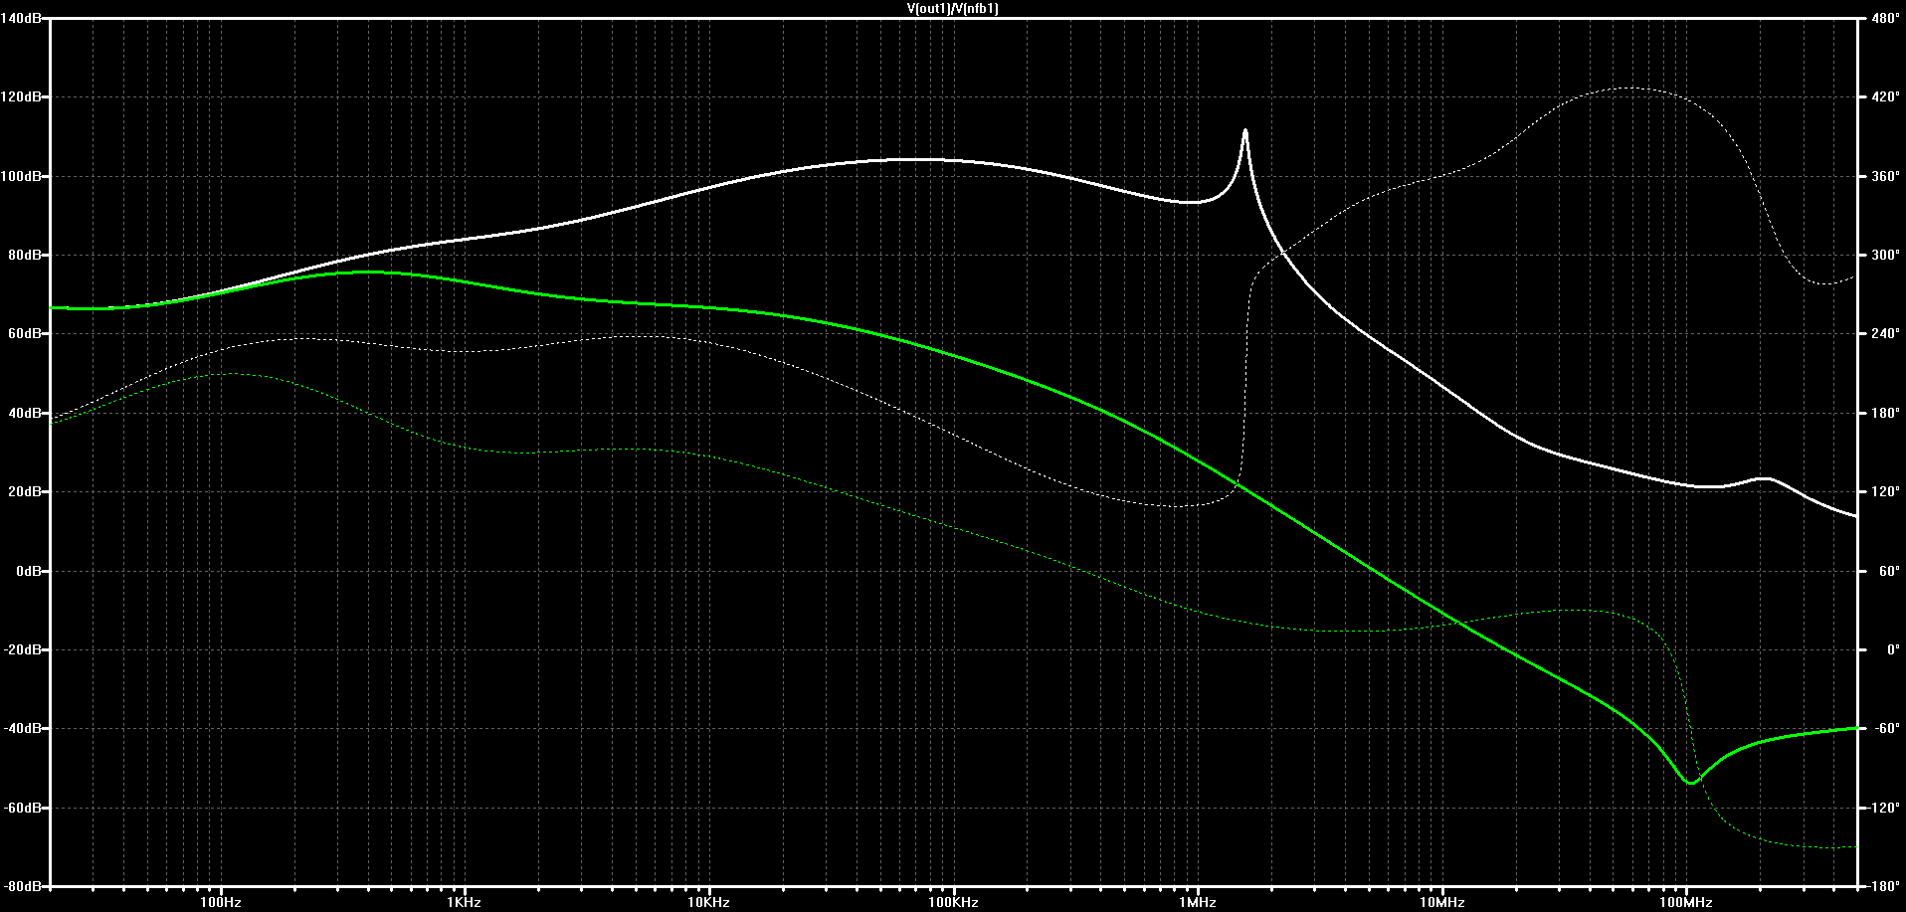Click the -80dB gain axis label
The width and height of the screenshot is (1906, 912).
point(23,886)
